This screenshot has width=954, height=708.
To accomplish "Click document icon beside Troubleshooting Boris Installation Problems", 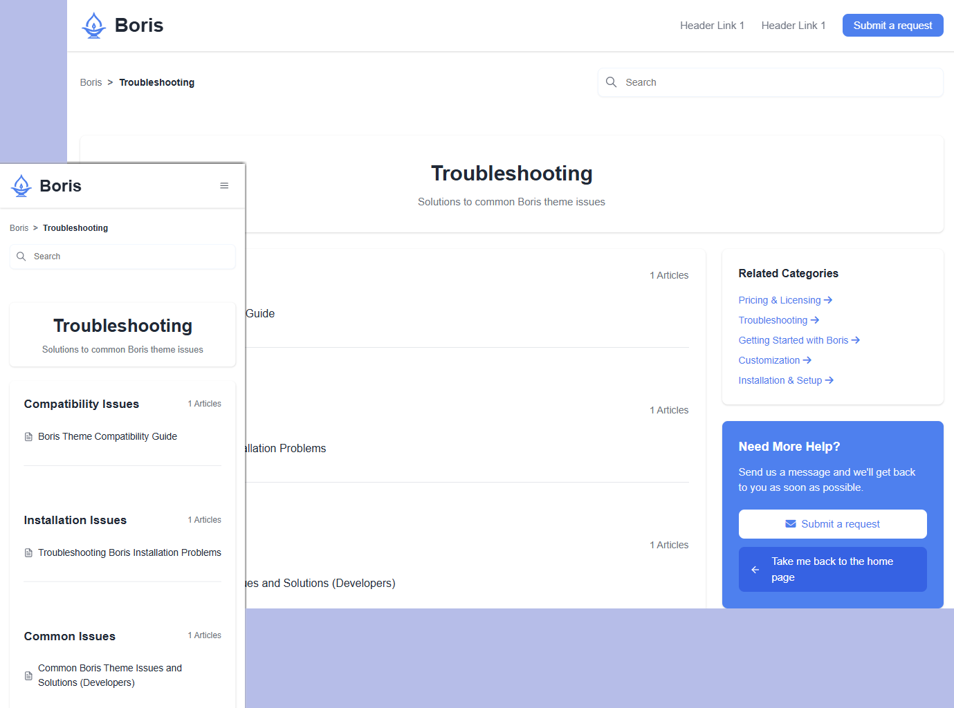I will pyautogui.click(x=28, y=553).
